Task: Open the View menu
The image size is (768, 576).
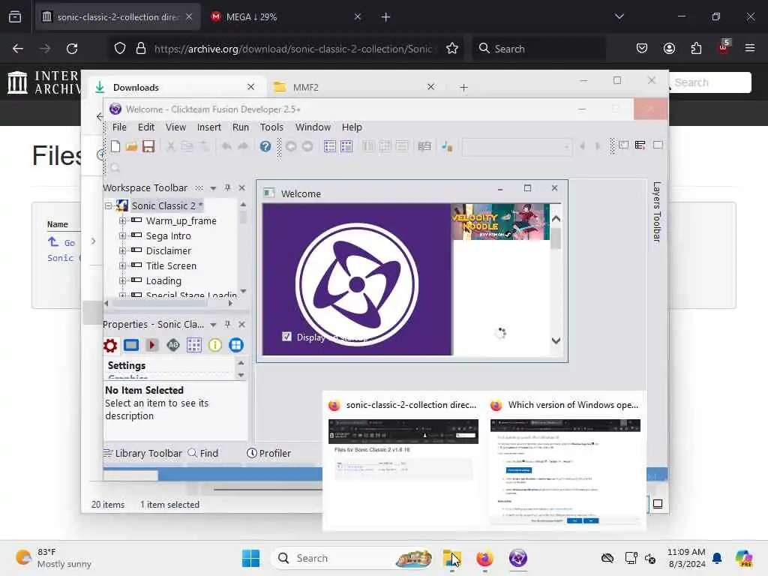Action: pyautogui.click(x=175, y=127)
